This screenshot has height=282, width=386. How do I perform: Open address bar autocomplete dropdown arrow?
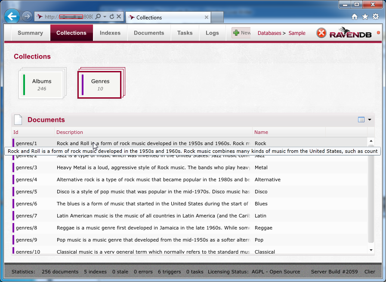click(x=105, y=16)
